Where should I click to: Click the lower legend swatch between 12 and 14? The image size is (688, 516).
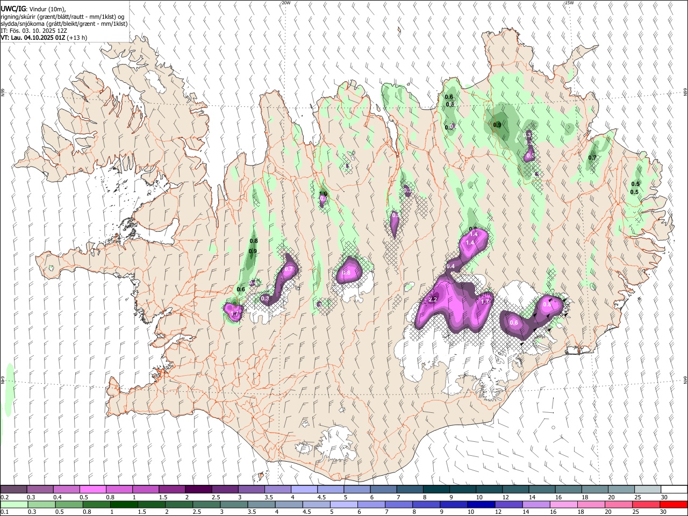click(508, 504)
